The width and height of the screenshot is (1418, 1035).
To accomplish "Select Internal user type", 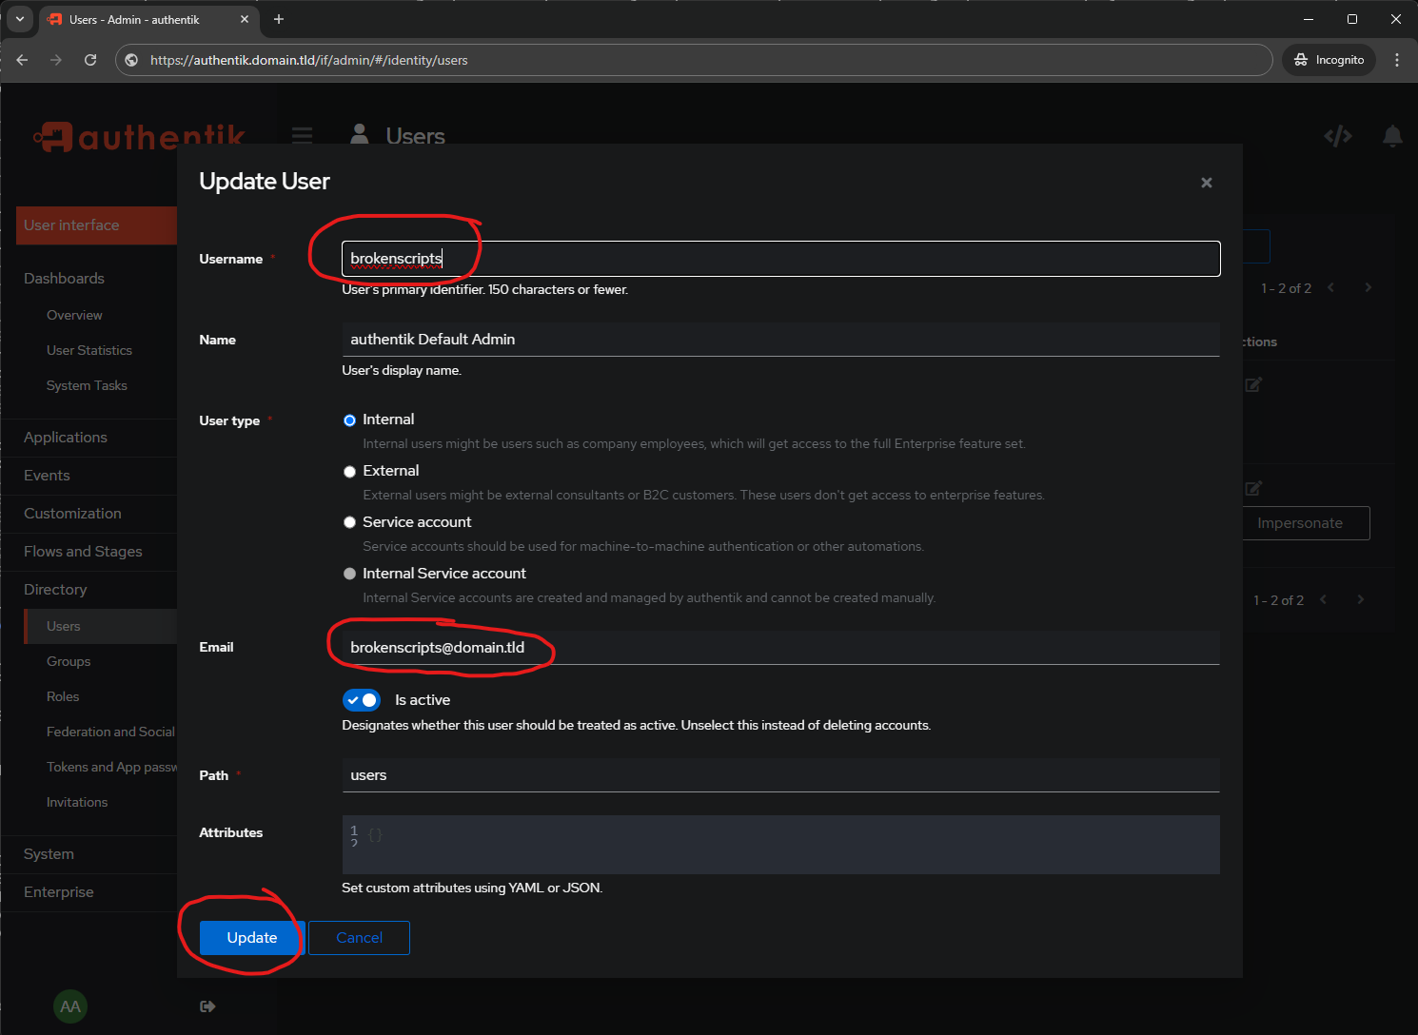I will pyautogui.click(x=349, y=420).
